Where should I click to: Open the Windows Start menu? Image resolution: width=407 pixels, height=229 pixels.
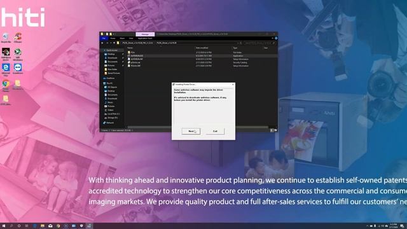click(x=4, y=226)
